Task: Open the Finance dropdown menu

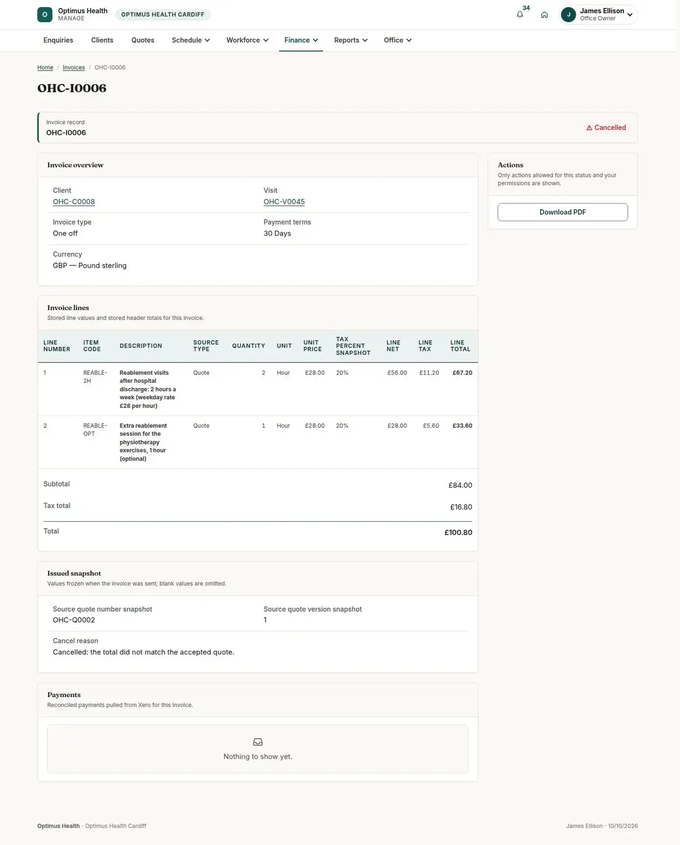Action: coord(301,40)
